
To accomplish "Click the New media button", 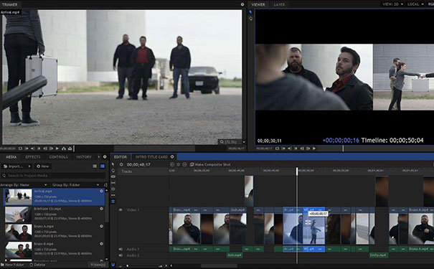I will click(x=42, y=166).
